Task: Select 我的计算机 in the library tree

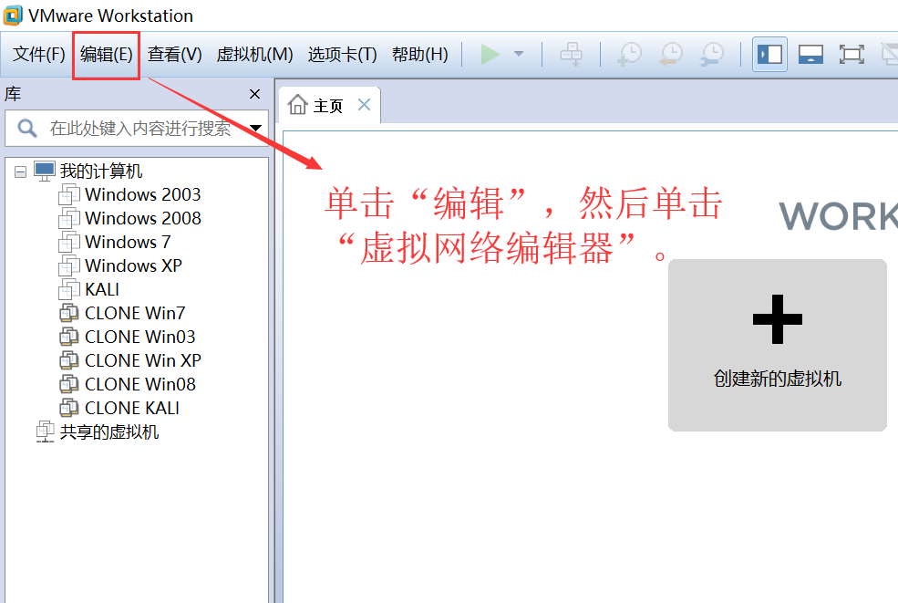Action: (101, 171)
